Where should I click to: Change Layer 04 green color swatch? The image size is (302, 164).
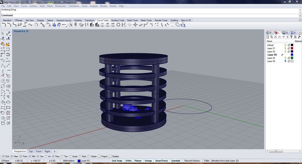[292, 58]
